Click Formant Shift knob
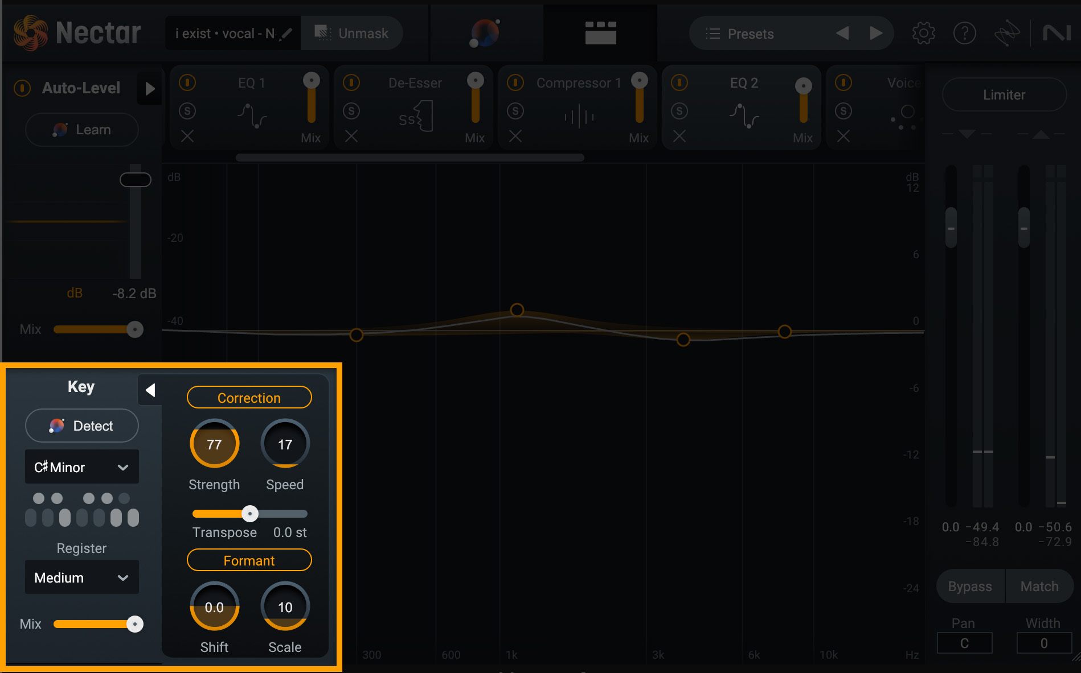The width and height of the screenshot is (1081, 673). 214,606
